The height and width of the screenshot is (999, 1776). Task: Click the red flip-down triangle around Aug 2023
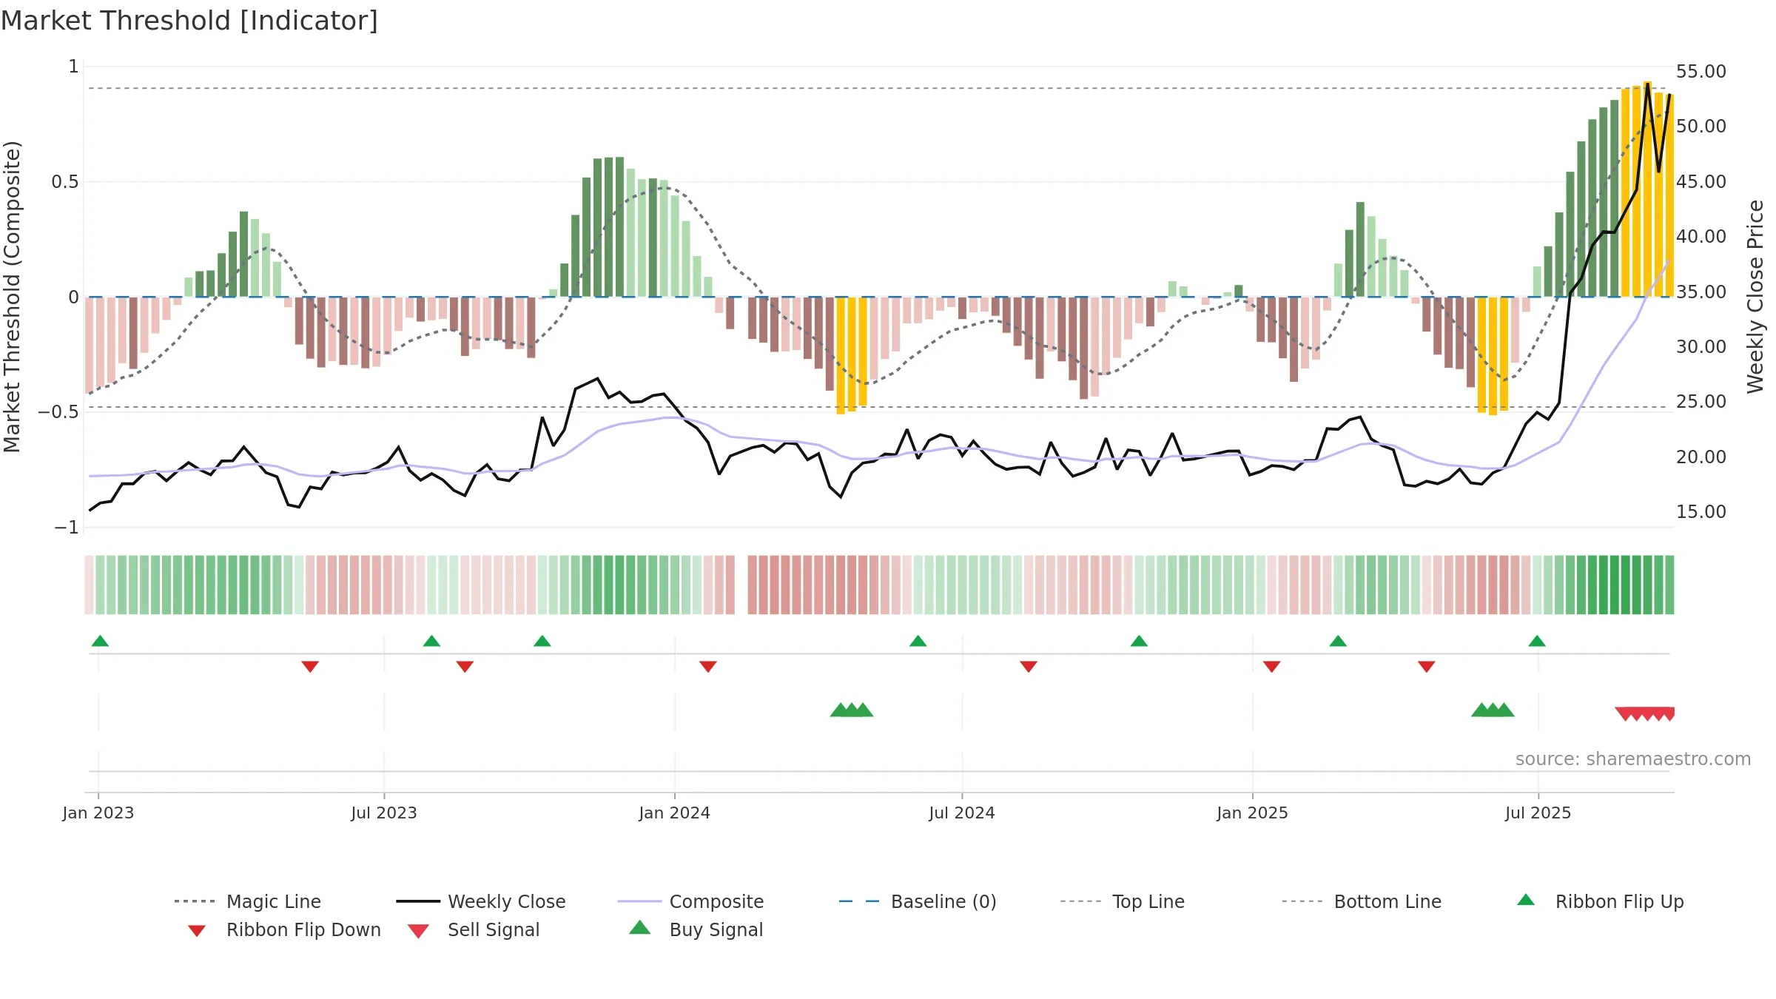(465, 667)
